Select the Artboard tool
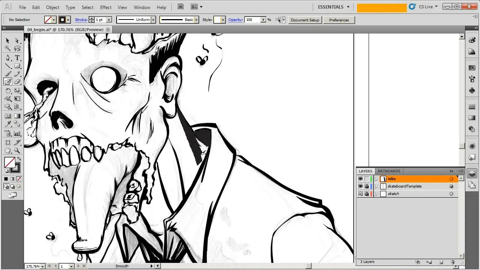 click(7, 142)
